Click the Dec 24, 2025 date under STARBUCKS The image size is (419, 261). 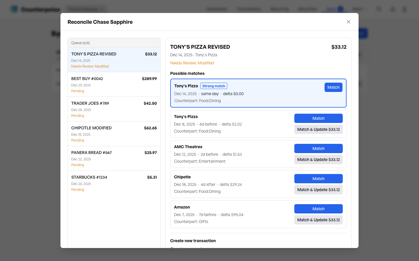[81, 184]
